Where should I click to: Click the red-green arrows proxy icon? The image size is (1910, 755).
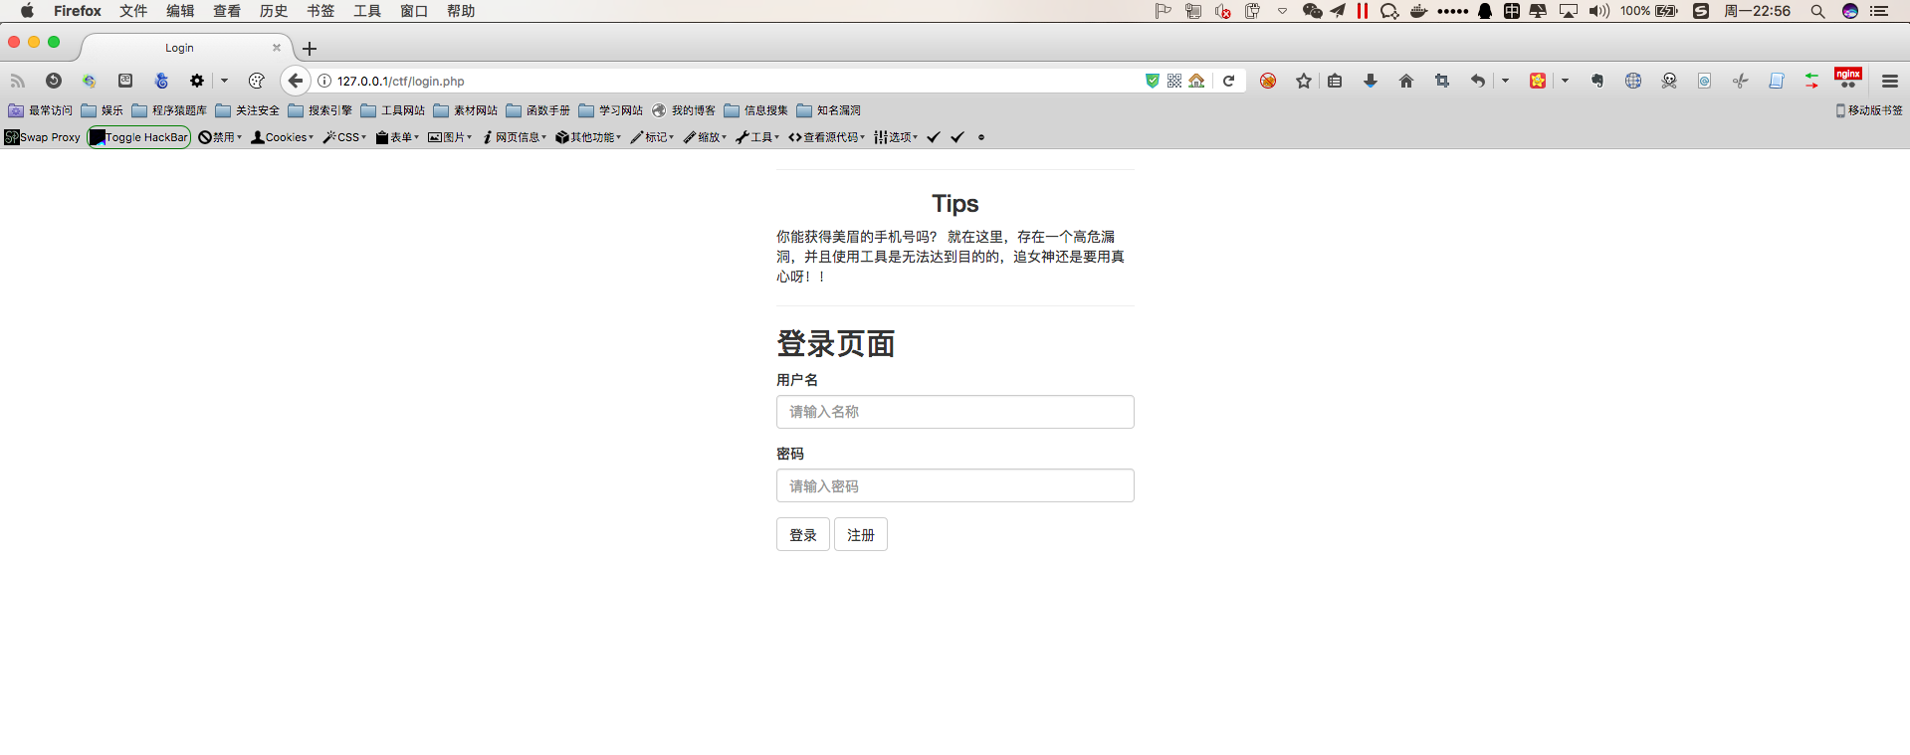[1811, 81]
